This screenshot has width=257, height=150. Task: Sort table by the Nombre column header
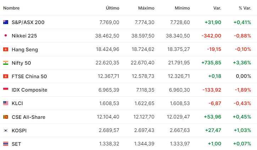[x=11, y=8]
